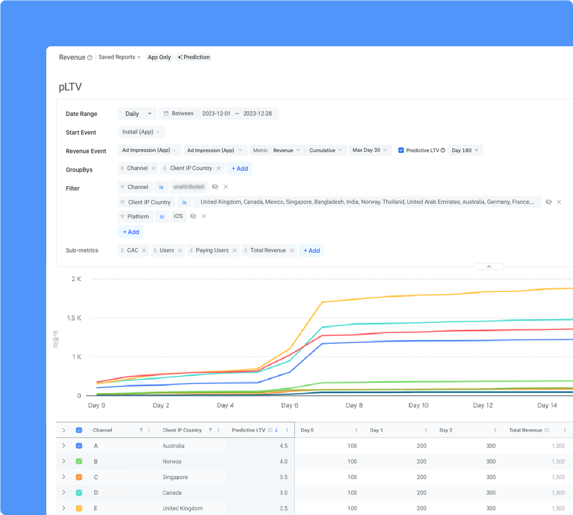
Task: Open the Daily date granularity dropdown
Action: click(137, 113)
